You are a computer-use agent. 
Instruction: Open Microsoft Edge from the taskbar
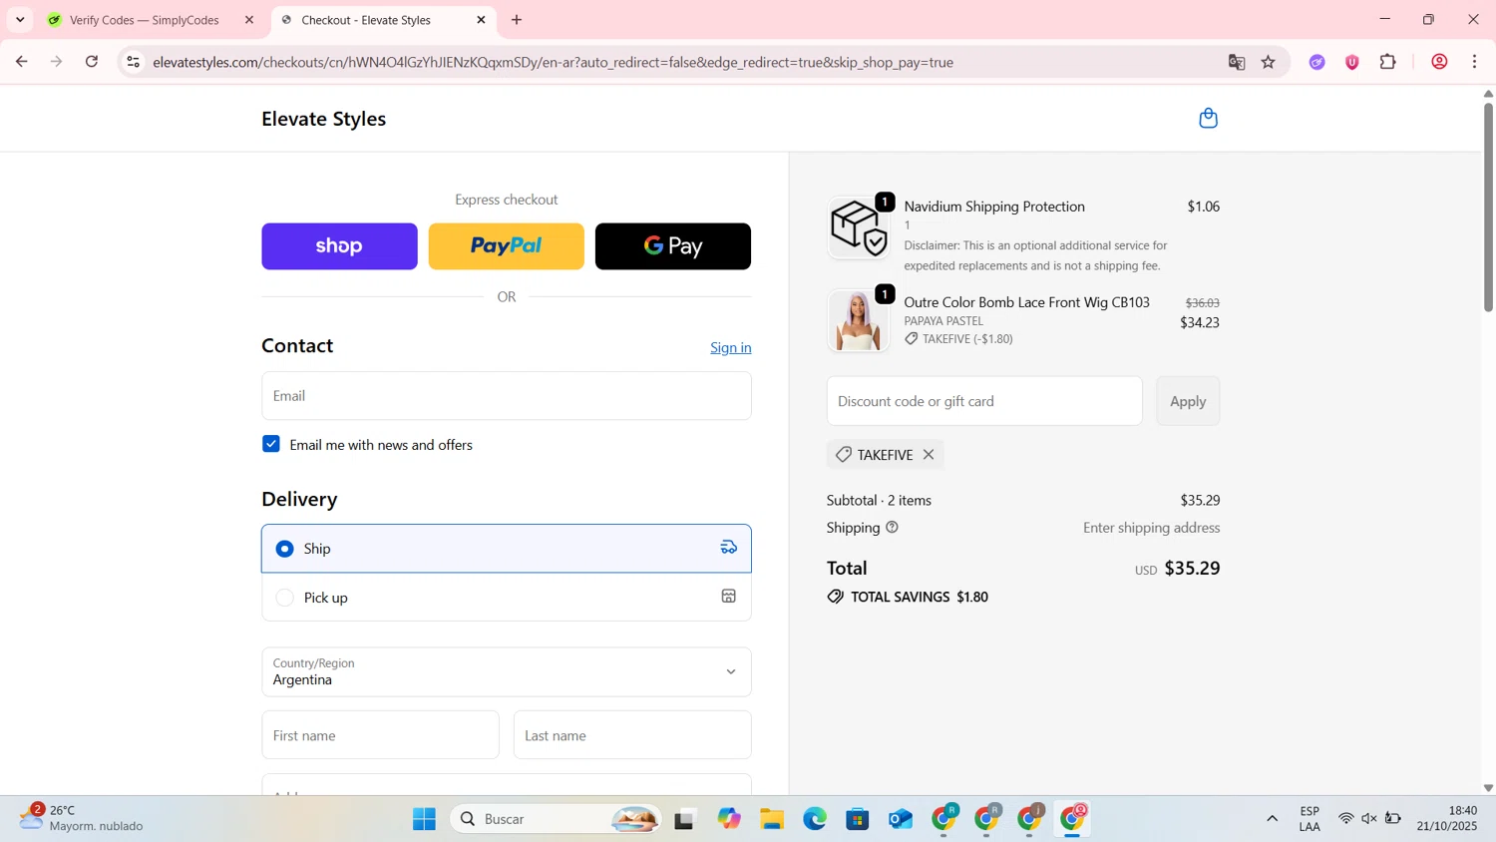pyautogui.click(x=815, y=819)
